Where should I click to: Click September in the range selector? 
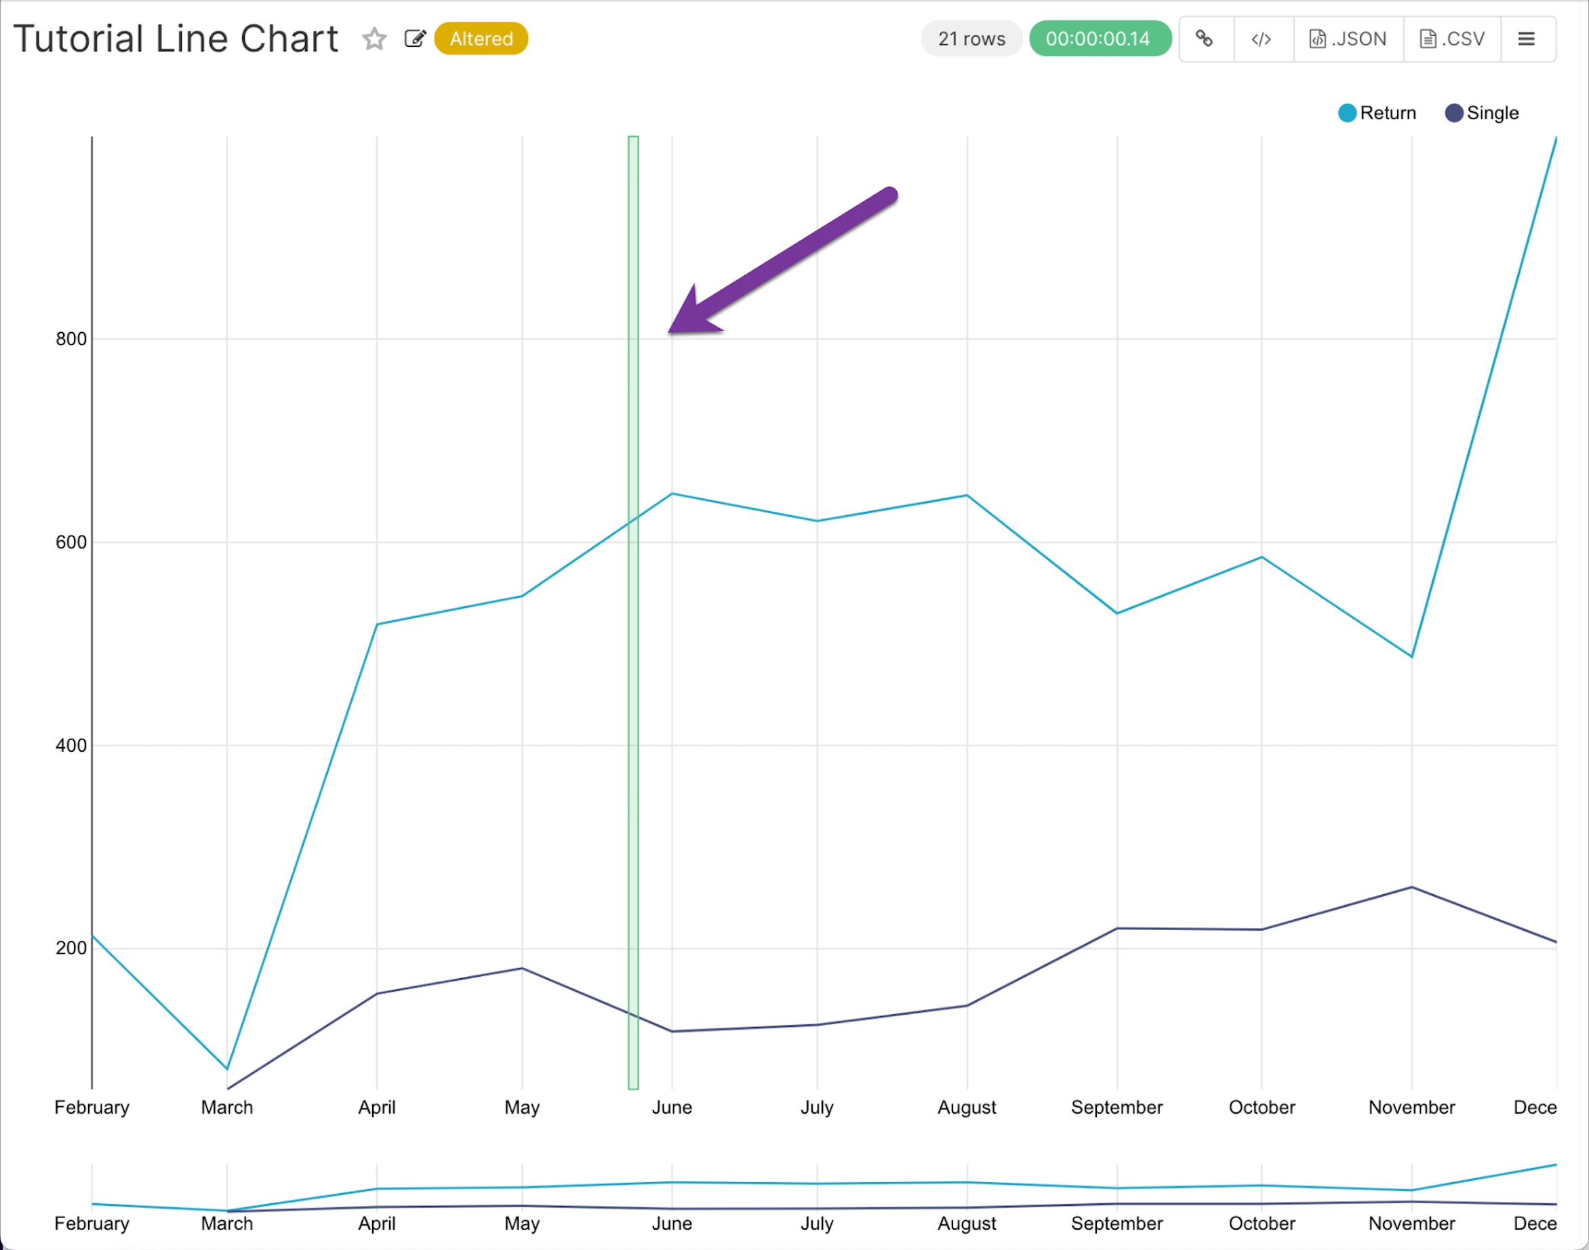pyautogui.click(x=1117, y=1223)
